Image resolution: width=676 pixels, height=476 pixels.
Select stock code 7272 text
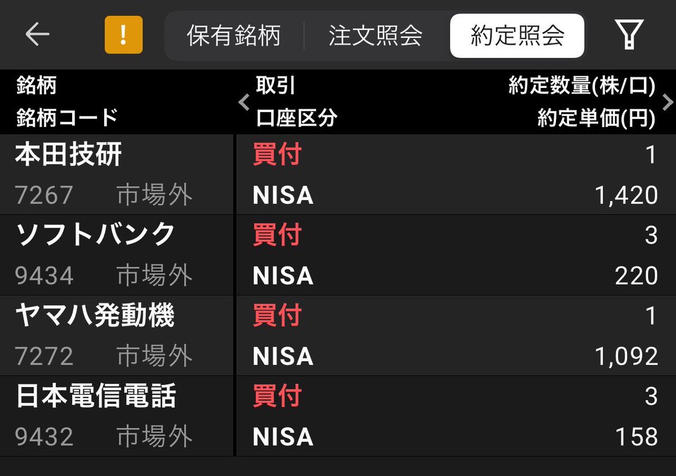[x=44, y=357]
